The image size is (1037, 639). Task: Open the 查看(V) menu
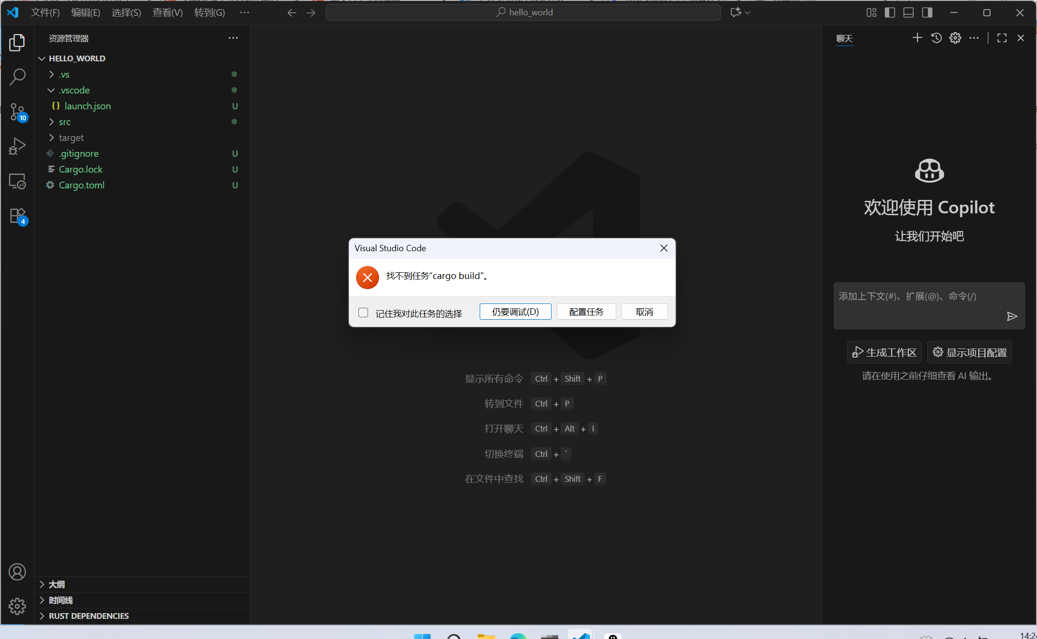[x=167, y=12]
